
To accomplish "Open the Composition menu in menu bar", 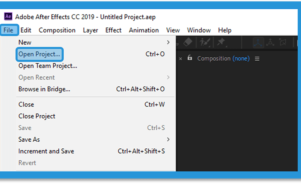I will pyautogui.click(x=57, y=30).
